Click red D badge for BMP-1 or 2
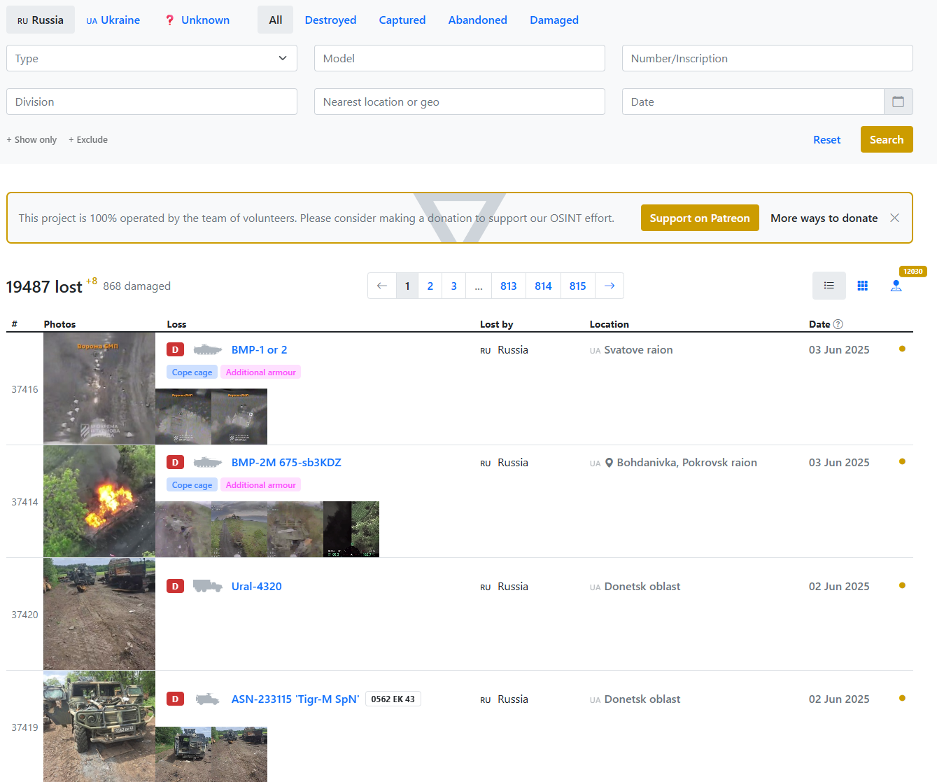 click(x=175, y=349)
